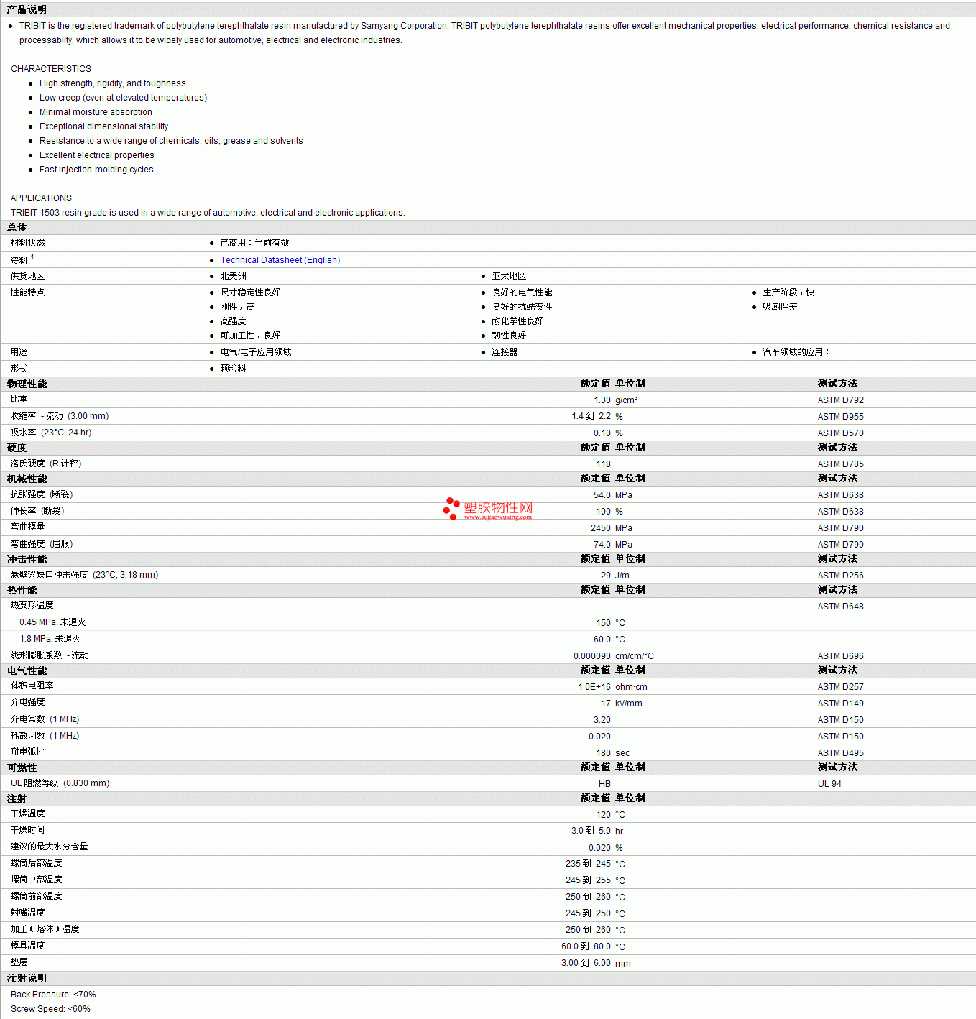Select the 北美洲 availability region

coord(233,276)
